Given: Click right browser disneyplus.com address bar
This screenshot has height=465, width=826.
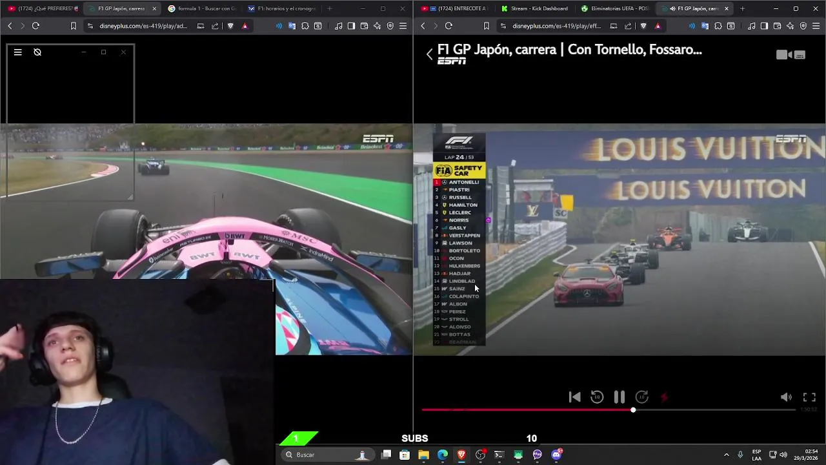Looking at the screenshot, I should coord(556,26).
